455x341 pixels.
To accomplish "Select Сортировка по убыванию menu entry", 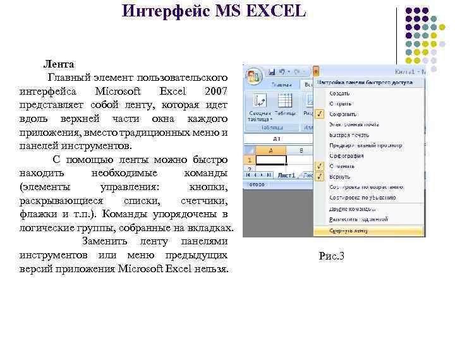I will pos(363,198).
